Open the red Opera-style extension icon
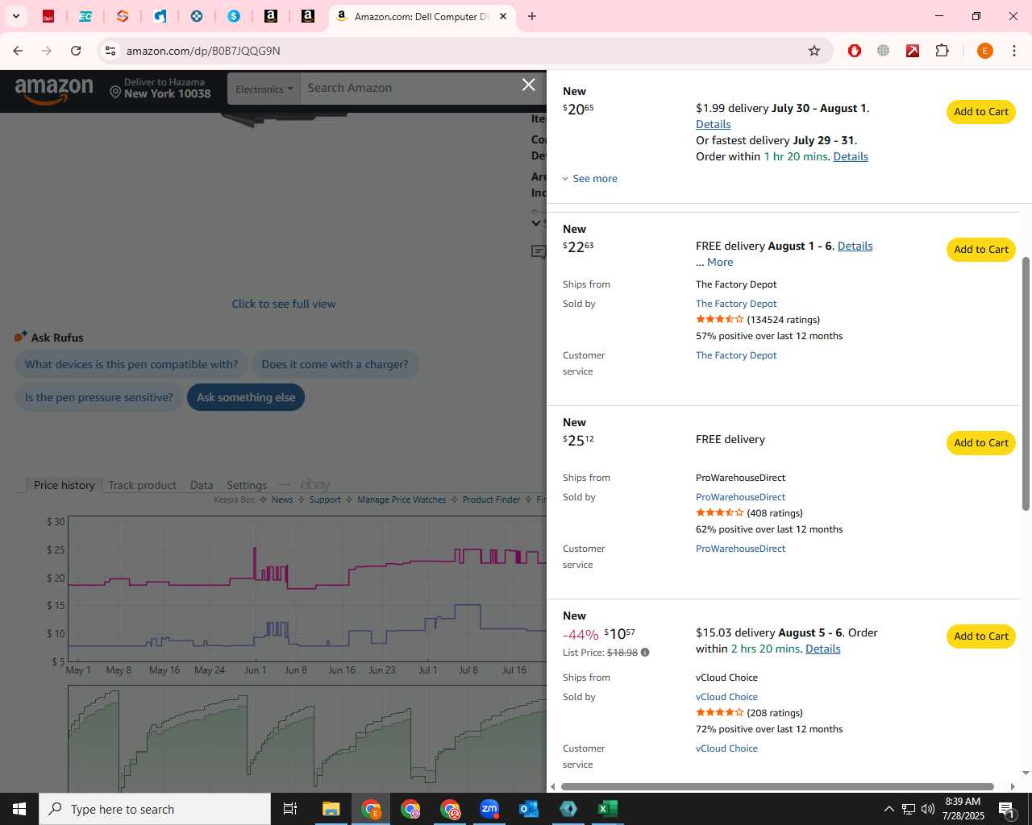This screenshot has height=825, width=1032. point(855,51)
